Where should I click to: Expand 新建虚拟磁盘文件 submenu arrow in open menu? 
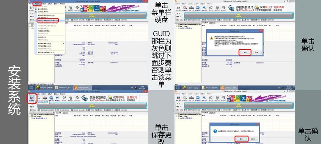pos(64,44)
